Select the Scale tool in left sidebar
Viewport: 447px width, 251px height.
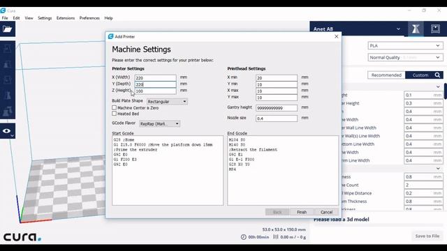click(8, 64)
